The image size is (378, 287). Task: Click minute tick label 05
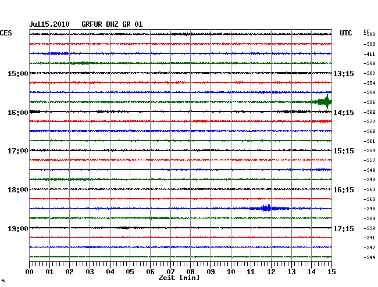(130, 271)
